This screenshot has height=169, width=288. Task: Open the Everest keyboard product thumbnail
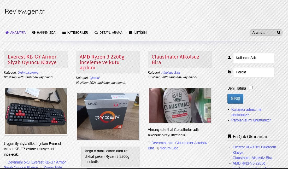click(36, 111)
